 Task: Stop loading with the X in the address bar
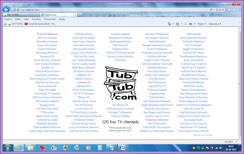click(x=223, y=10)
